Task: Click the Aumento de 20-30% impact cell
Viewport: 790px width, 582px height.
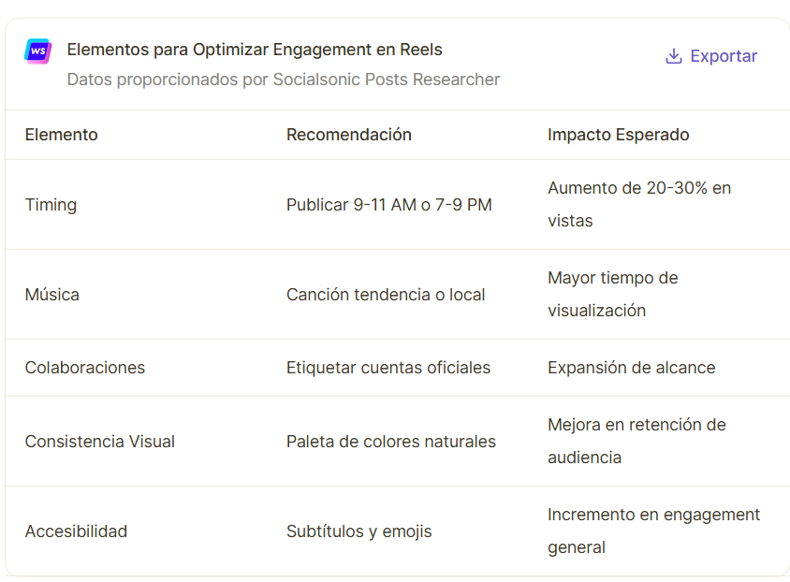Action: point(639,204)
